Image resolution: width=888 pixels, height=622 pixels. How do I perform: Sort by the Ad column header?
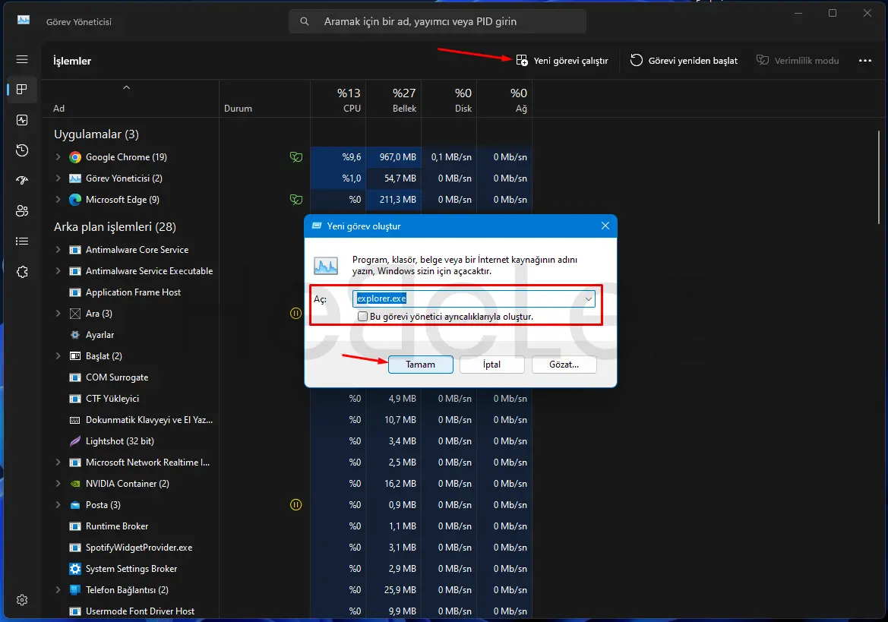click(x=130, y=99)
